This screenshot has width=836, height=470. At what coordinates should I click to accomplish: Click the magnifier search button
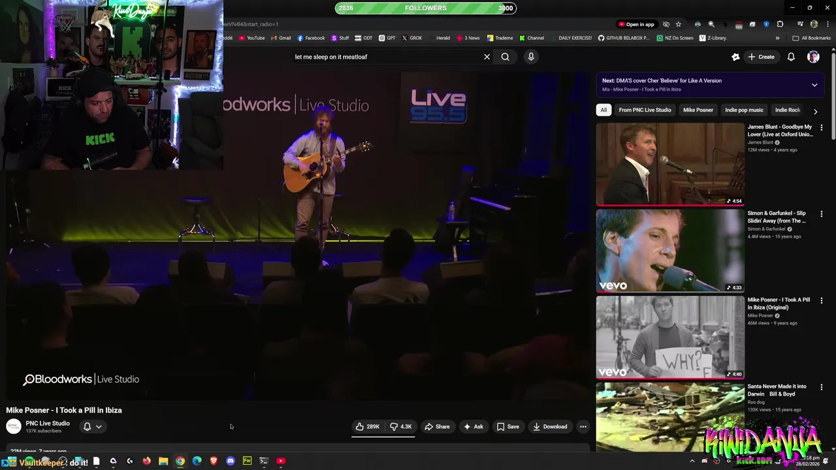click(x=505, y=57)
